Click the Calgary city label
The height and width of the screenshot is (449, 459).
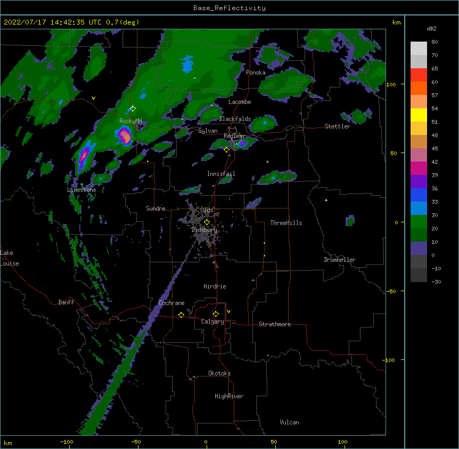[212, 322]
